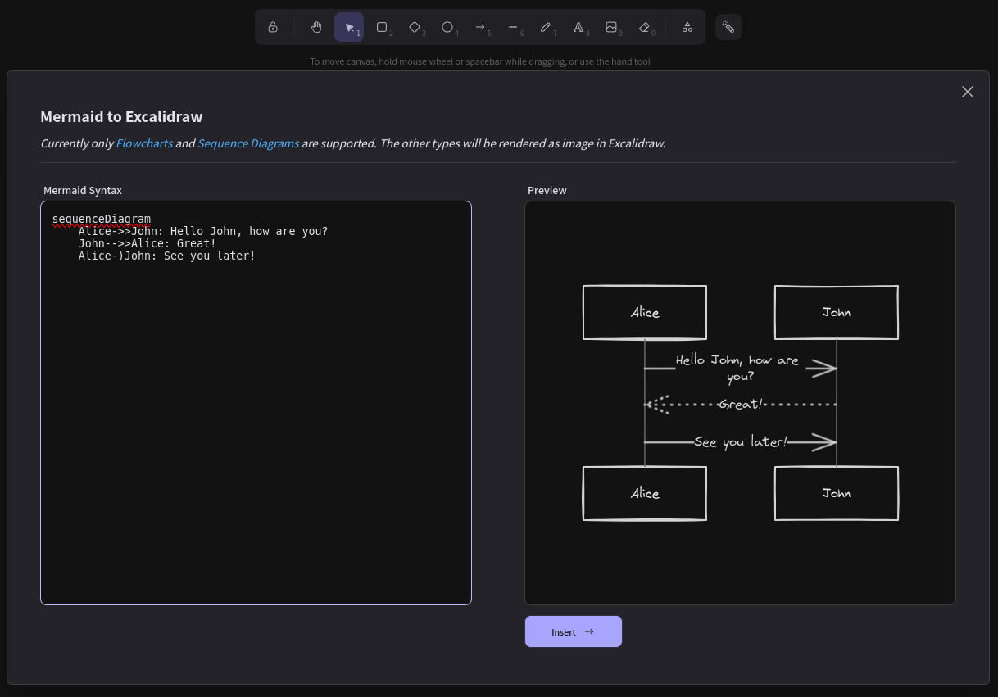
Task: Click the 'See you later!' preview label
Action: 740,442
